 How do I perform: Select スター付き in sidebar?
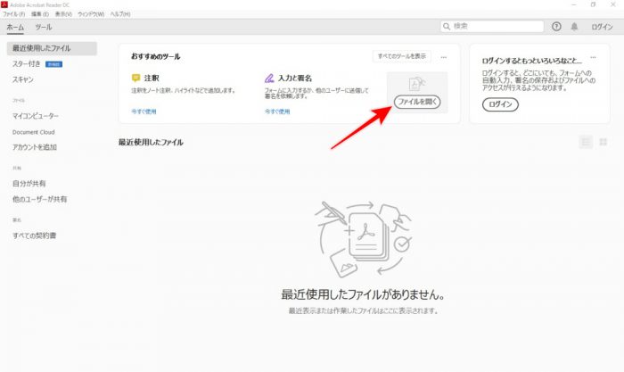pos(26,63)
